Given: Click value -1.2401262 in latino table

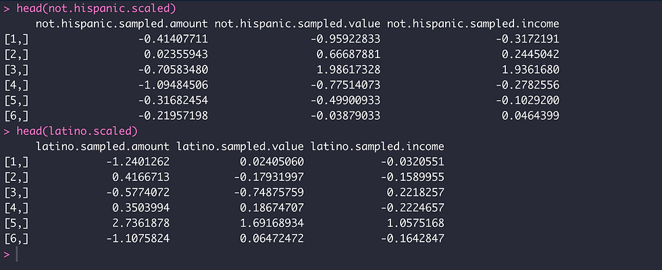Looking at the screenshot, I should (138, 162).
